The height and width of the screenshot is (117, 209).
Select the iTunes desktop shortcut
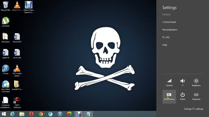point(6,70)
